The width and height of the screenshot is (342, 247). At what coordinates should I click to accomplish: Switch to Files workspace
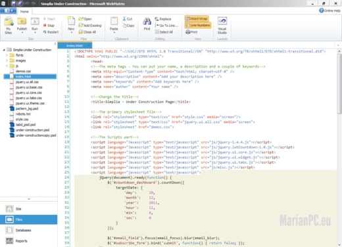click(28, 219)
